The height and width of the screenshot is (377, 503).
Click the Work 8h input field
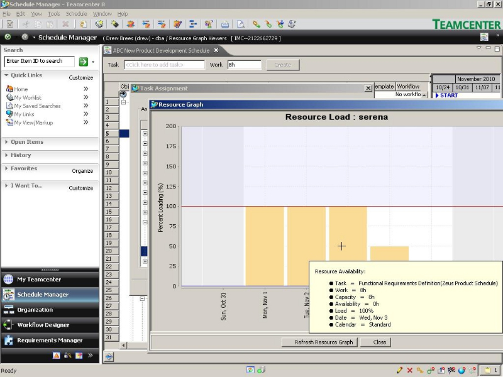245,65
